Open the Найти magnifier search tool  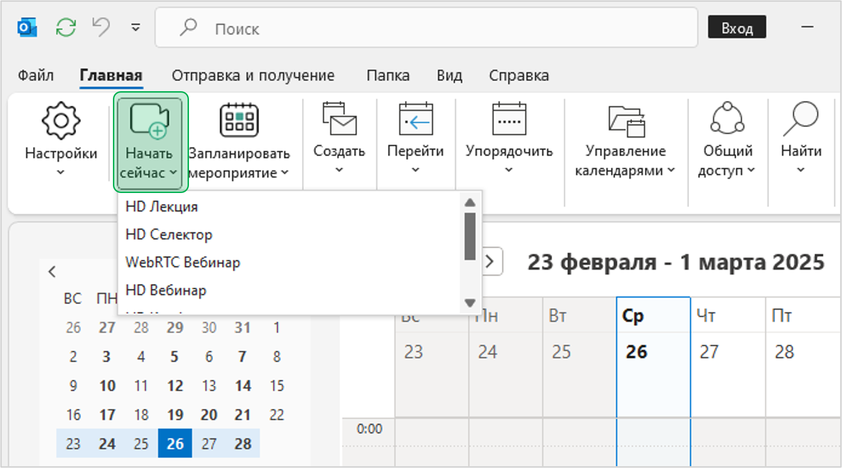point(801,119)
